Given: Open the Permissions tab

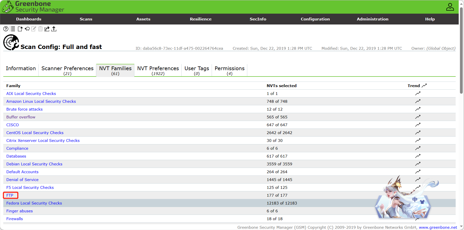Looking at the screenshot, I should pyautogui.click(x=230, y=70).
